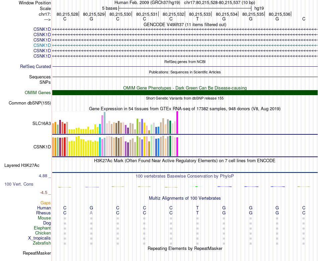
Task: Select the Mouse species label
Action: 44,218
